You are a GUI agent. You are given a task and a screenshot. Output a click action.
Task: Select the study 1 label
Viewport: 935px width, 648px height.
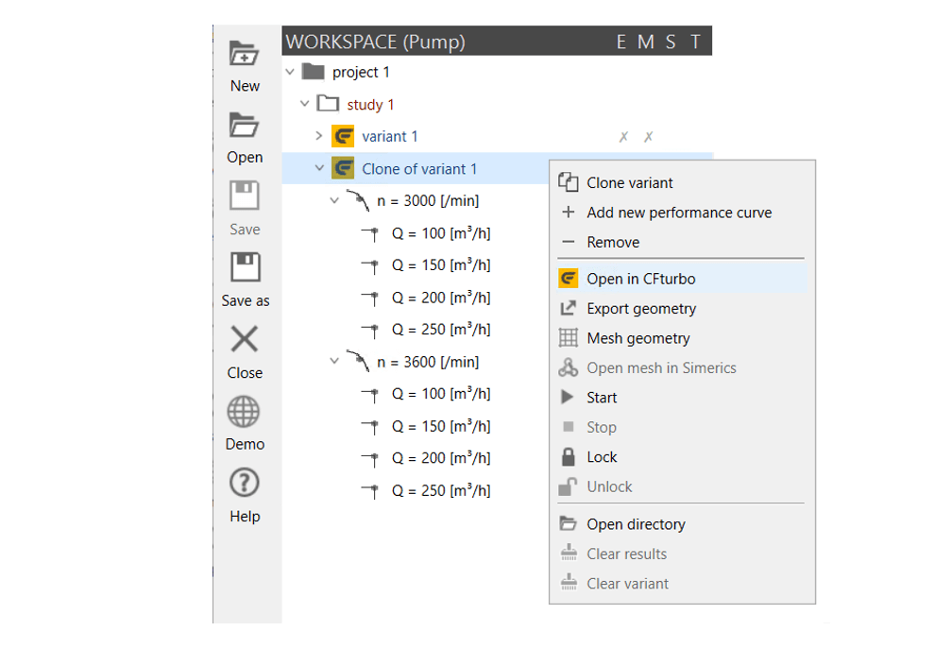point(370,104)
